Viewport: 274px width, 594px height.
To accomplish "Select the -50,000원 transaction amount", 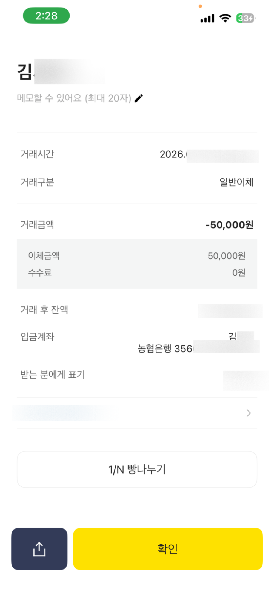I will 229,225.
